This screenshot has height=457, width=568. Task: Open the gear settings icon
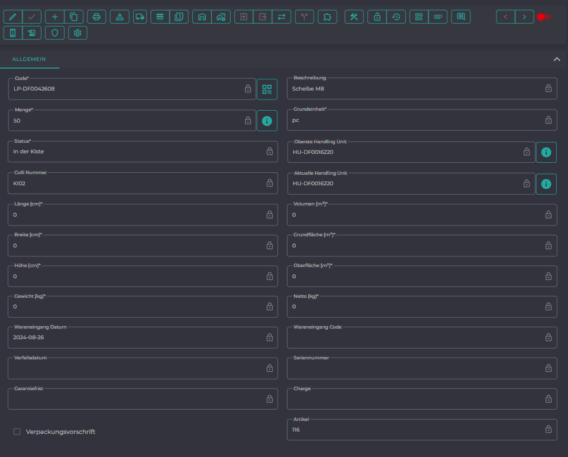(x=78, y=33)
